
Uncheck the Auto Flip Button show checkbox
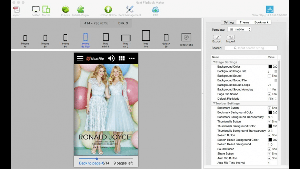[x=269, y=158]
